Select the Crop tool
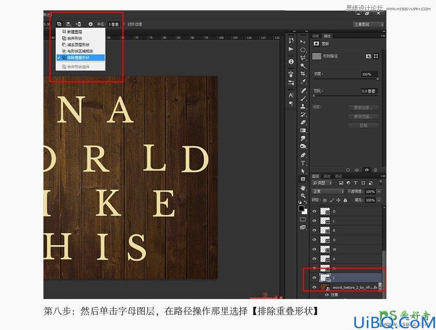 pos(303,74)
